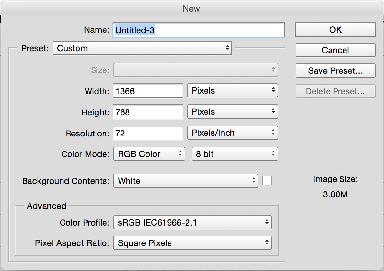Click the Resolution input field
This screenshot has height=271, width=384.
tap(148, 133)
